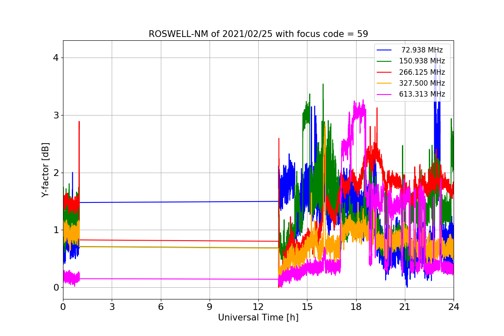This screenshot has width=504, height=336.
Task: Click the 613.313 MHz legend label
Action: [x=422, y=94]
